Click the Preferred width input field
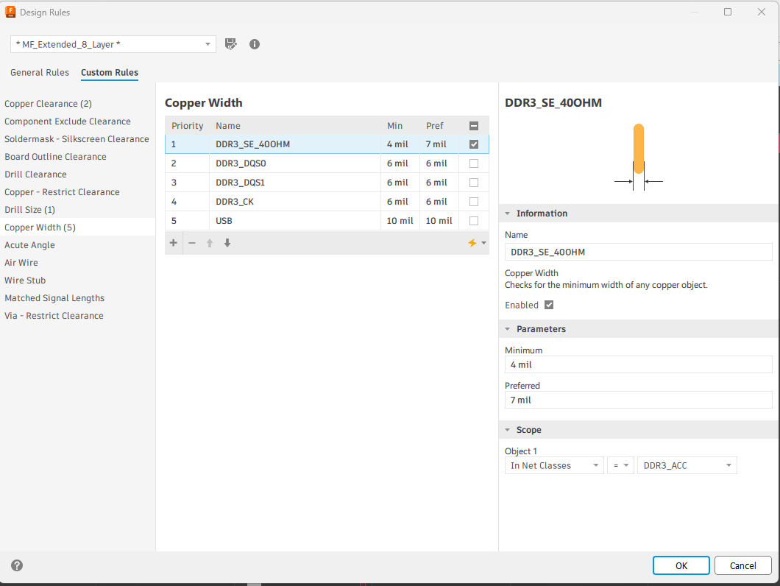The image size is (780, 586). pos(638,400)
